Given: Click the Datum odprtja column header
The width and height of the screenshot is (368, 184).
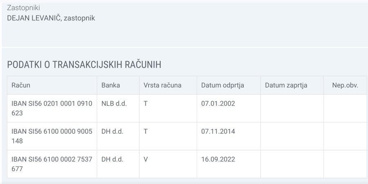Looking at the screenshot, I should click(229, 85).
